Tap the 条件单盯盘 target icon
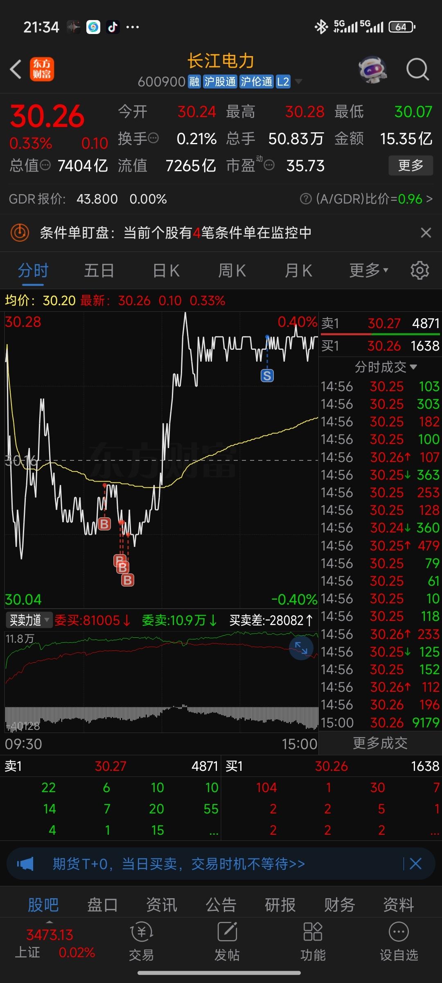 click(20, 233)
